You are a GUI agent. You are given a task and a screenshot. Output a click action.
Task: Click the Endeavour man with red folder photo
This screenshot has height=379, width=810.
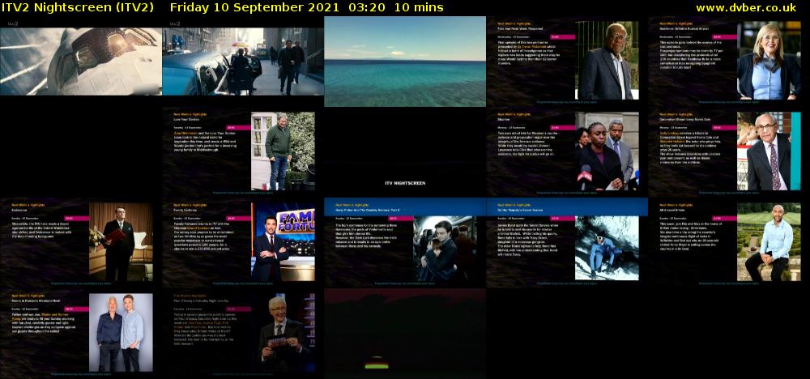tap(121, 241)
